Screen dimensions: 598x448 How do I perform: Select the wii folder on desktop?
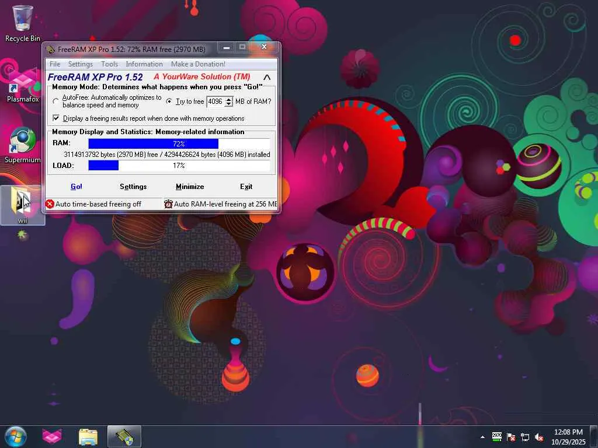23,205
